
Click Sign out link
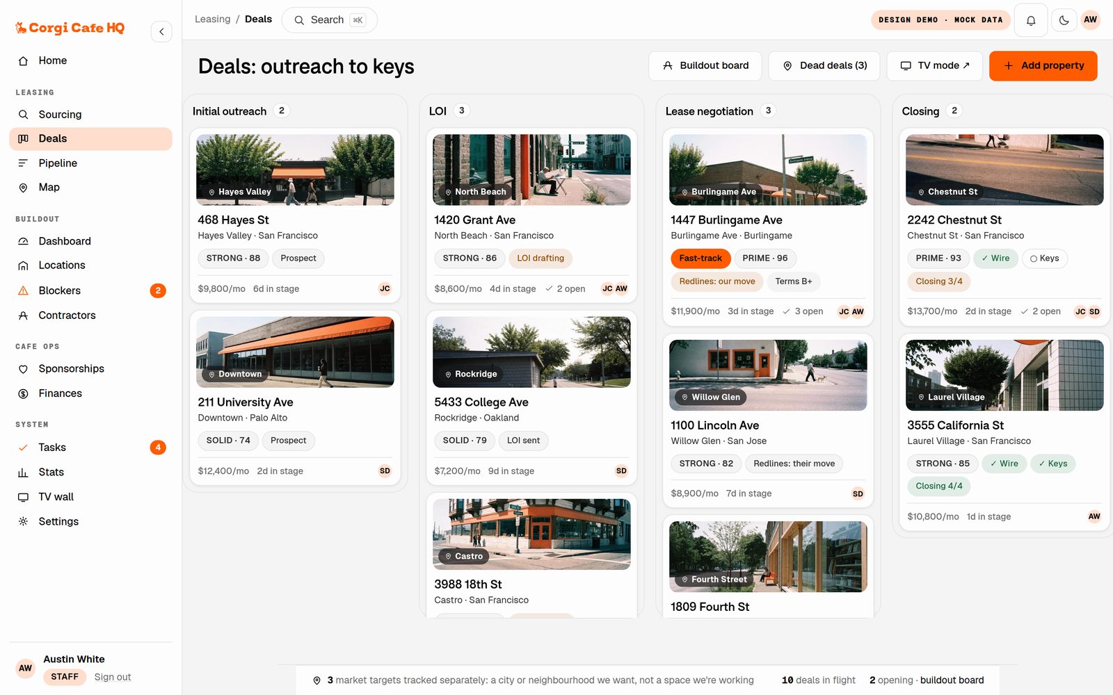click(113, 677)
